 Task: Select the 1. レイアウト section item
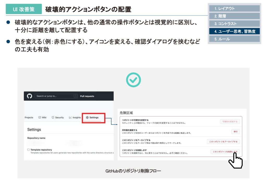(234, 9)
